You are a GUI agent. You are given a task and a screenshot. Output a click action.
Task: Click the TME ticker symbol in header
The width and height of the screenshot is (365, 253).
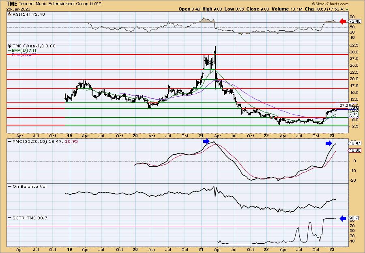12,4
